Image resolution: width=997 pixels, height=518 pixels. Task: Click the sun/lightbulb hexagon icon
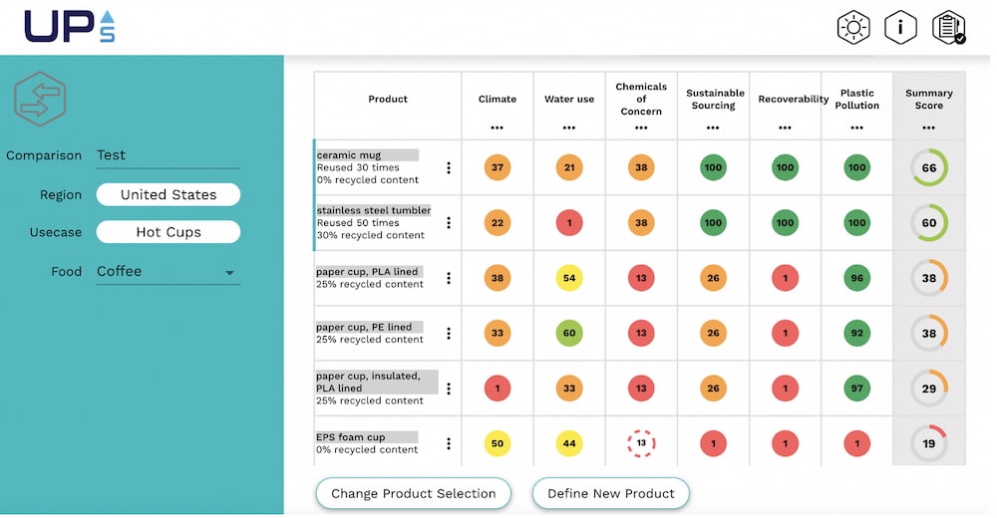(x=853, y=28)
